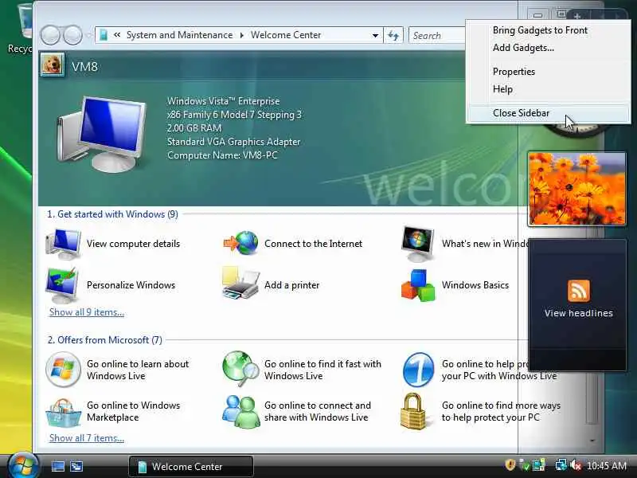Image resolution: width=637 pixels, height=478 pixels.
Task: Open View computer details icon
Action: click(63, 244)
